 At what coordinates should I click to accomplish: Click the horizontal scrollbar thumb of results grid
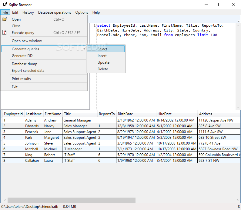click(x=72, y=200)
